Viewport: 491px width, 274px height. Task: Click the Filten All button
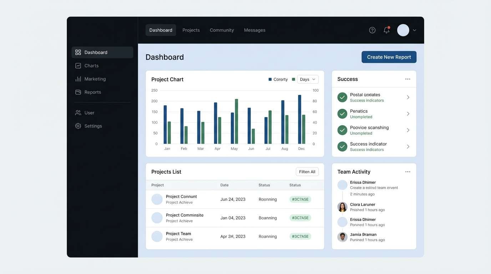pyautogui.click(x=307, y=171)
